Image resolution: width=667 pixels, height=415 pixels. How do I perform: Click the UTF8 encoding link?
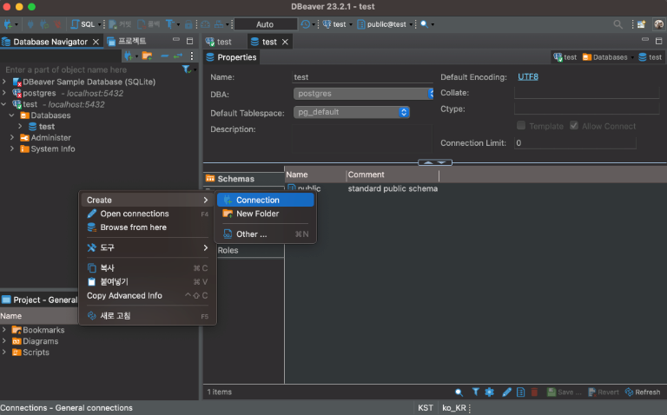pyautogui.click(x=528, y=77)
